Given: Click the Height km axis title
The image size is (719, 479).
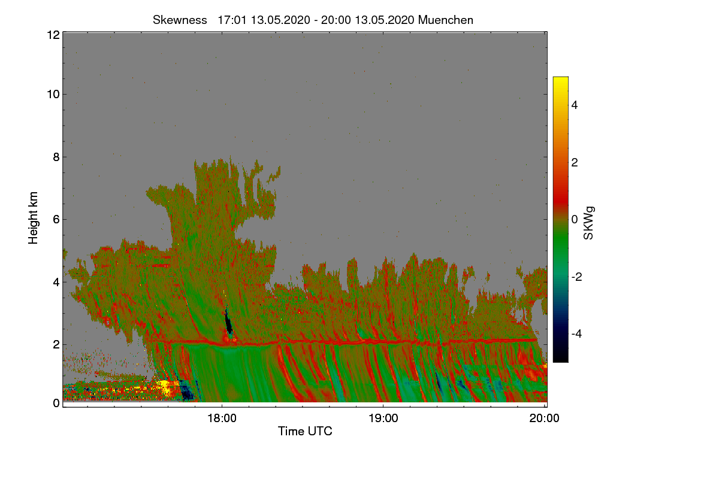Looking at the screenshot, I should pos(34,218).
